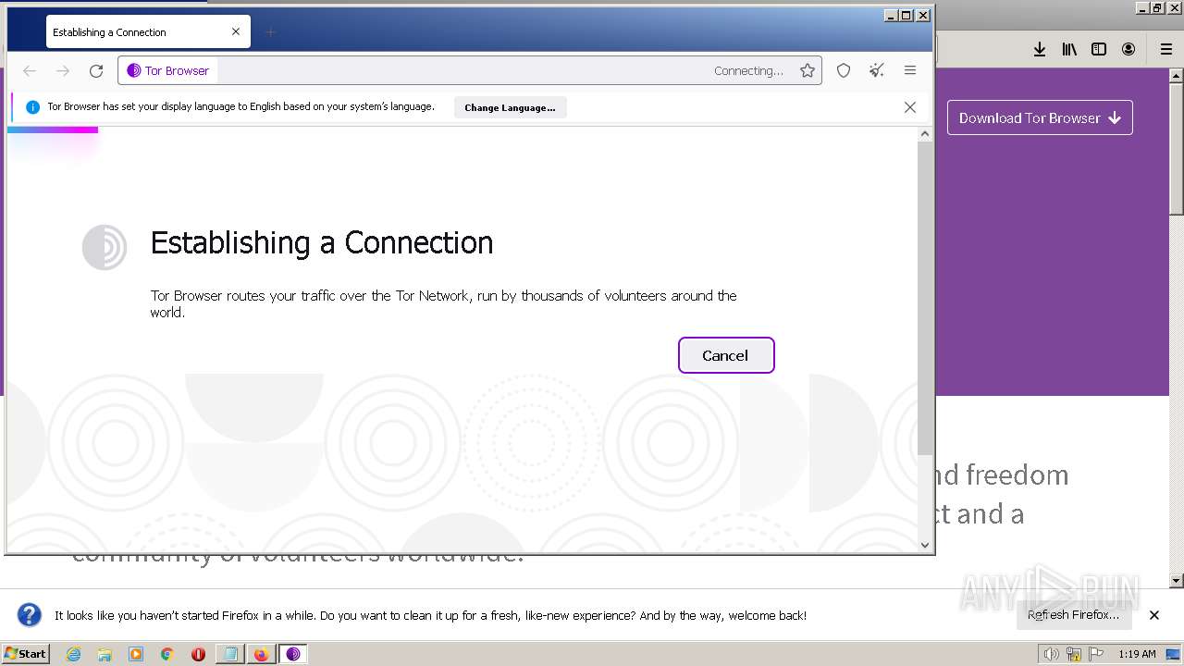The height and width of the screenshot is (666, 1184).
Task: Close the Establishing a Connection tab
Action: coord(236,31)
